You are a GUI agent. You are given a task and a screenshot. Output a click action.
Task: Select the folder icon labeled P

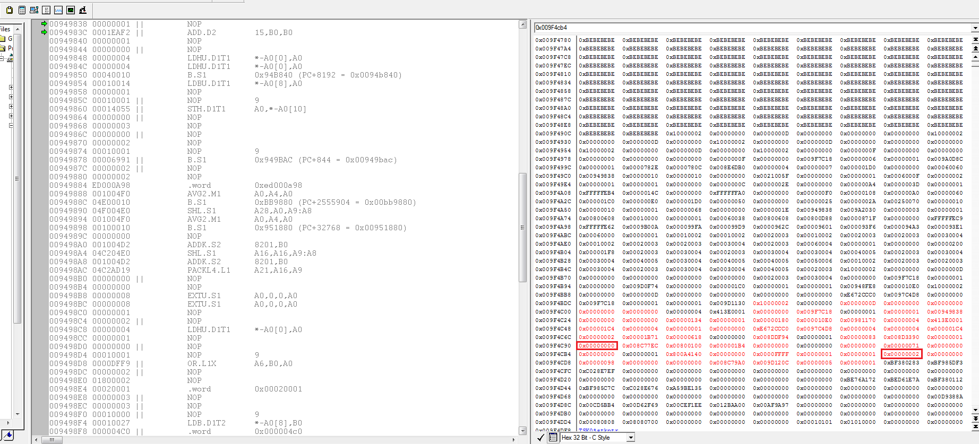click(x=3, y=48)
